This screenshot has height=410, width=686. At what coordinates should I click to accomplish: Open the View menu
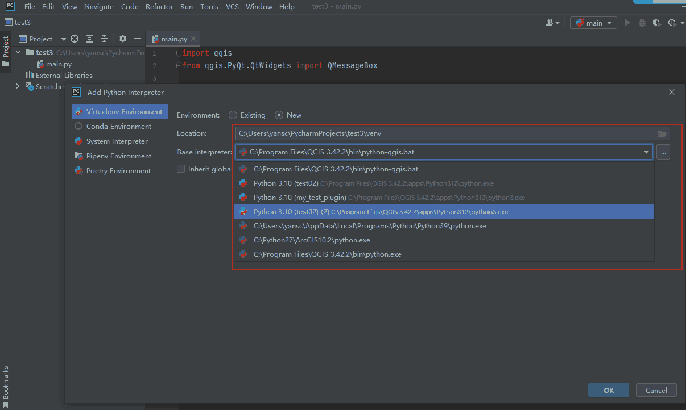[69, 7]
